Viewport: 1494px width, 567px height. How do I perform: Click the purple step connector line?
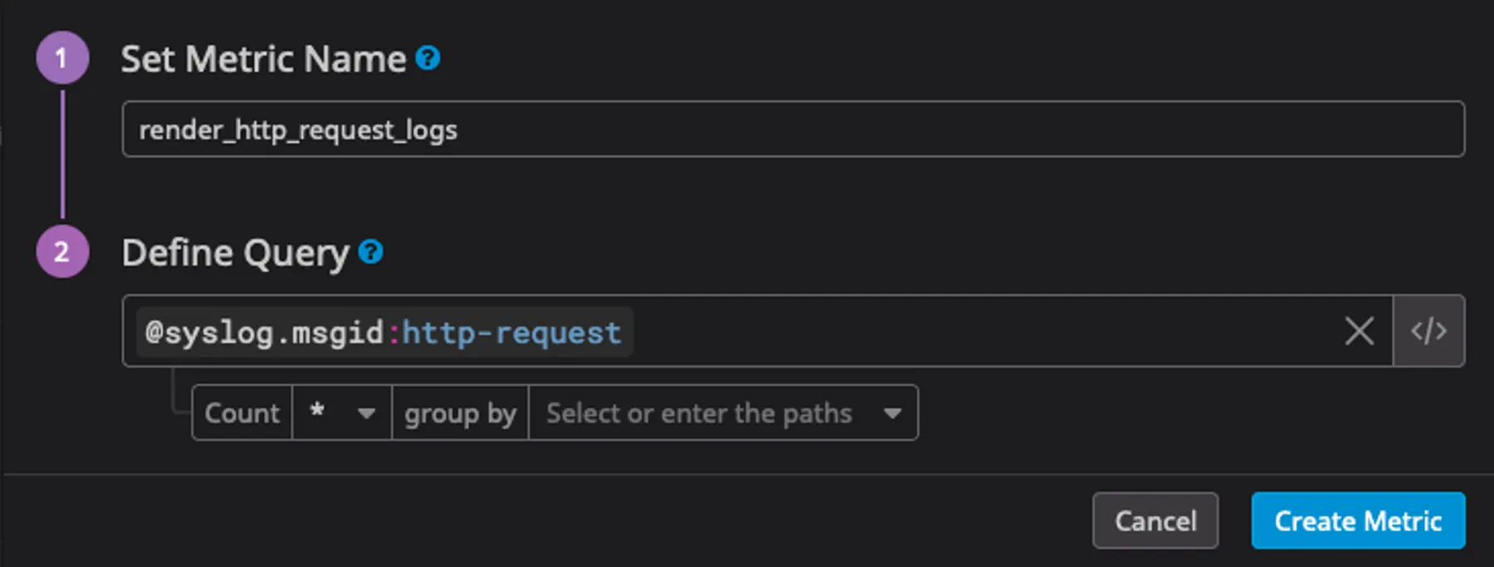click(x=61, y=154)
